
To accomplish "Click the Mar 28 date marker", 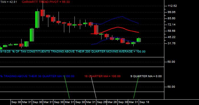I will [112, 102].
